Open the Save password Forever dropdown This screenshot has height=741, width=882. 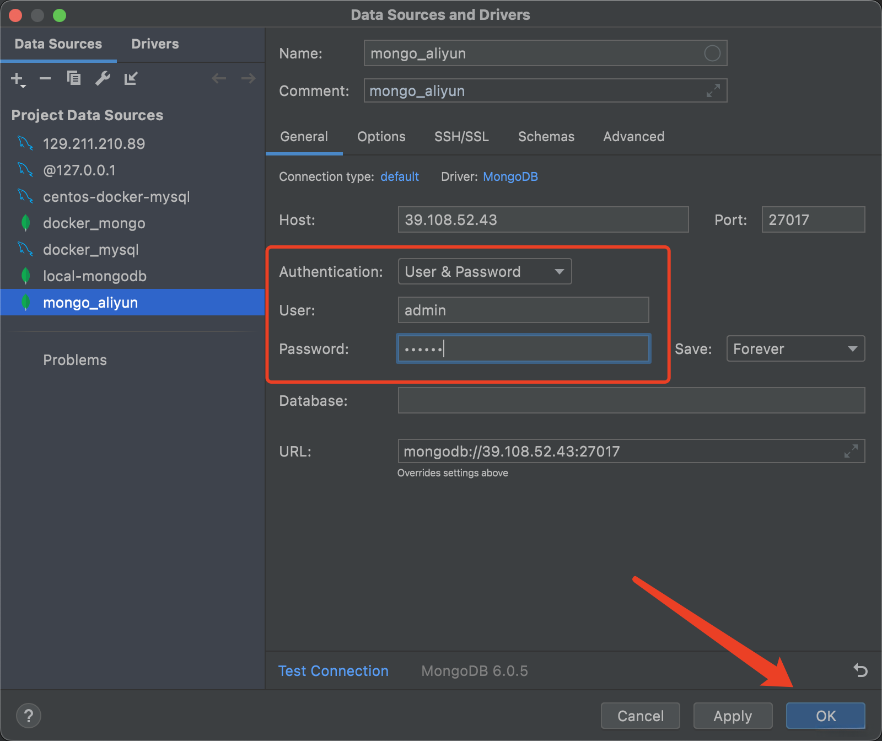coord(795,349)
